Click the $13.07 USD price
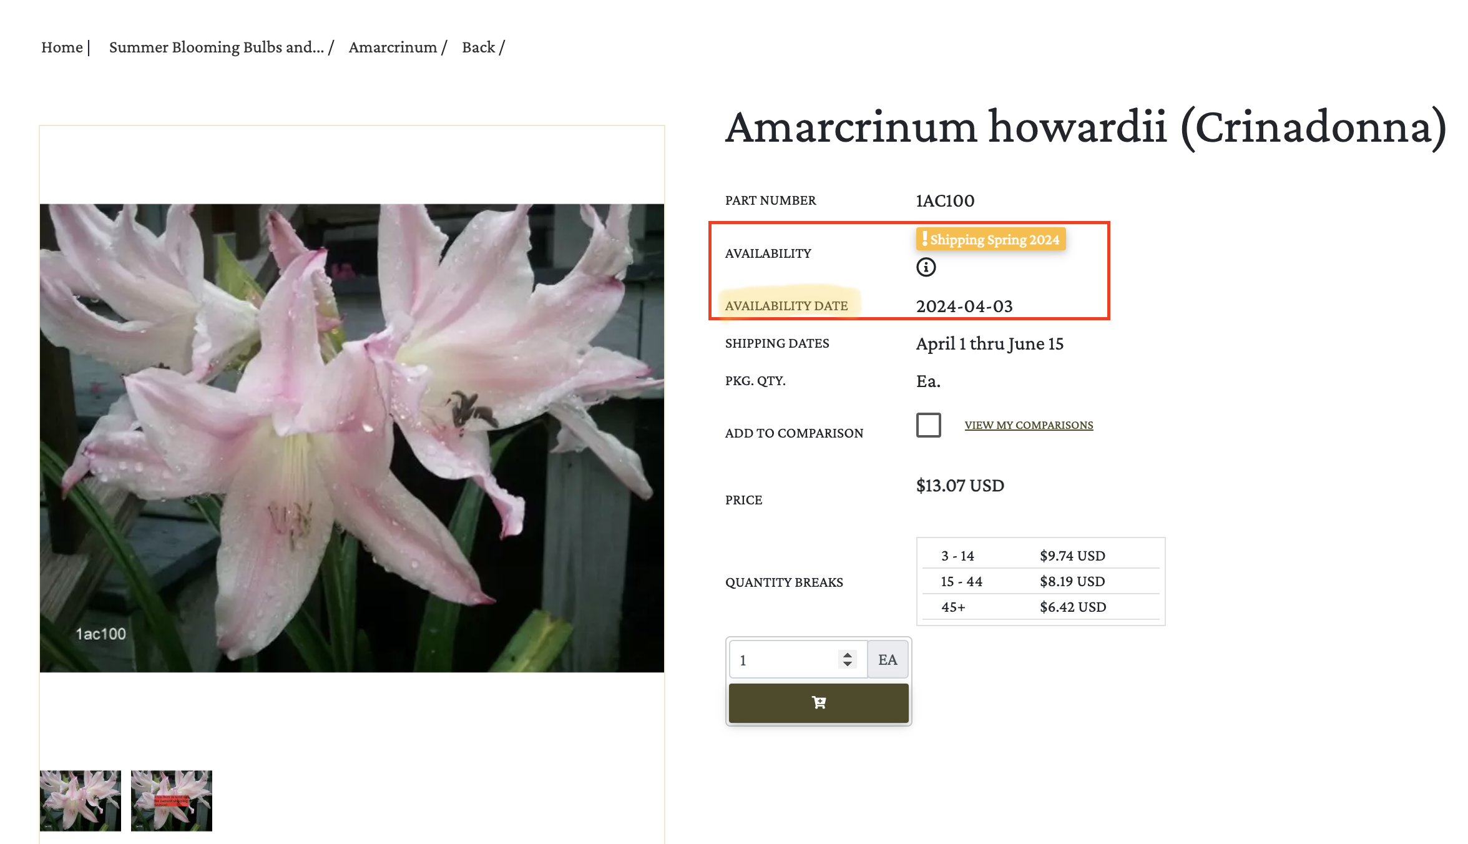This screenshot has height=844, width=1468. click(960, 486)
